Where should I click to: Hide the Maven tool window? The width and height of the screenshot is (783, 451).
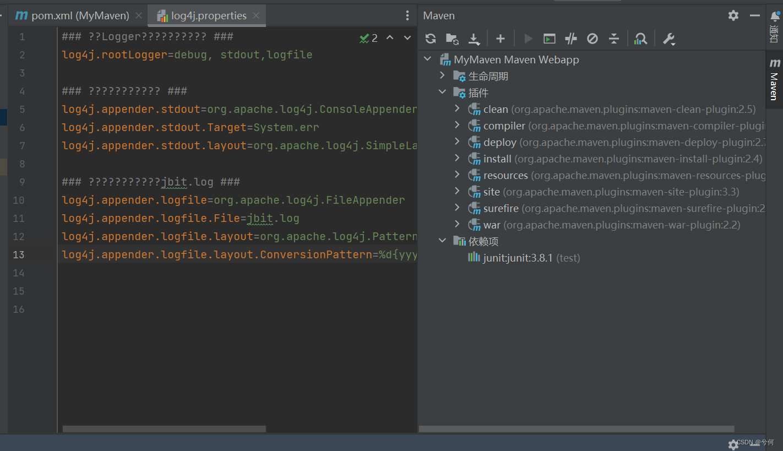pos(755,15)
